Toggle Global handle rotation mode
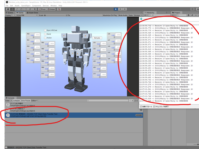 [x=52, y=9]
